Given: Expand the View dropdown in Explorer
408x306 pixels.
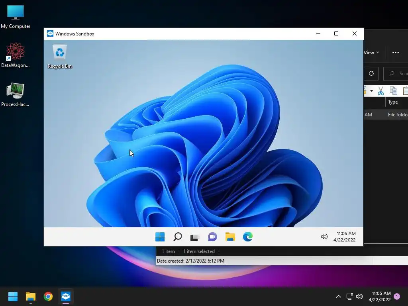Looking at the screenshot, I should [x=371, y=53].
